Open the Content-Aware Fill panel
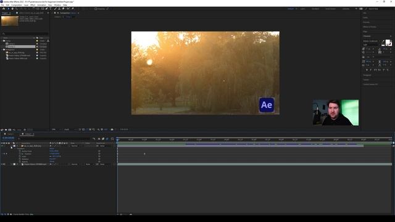Image resolution: width=395 pixels, height=222 pixels. (370, 84)
